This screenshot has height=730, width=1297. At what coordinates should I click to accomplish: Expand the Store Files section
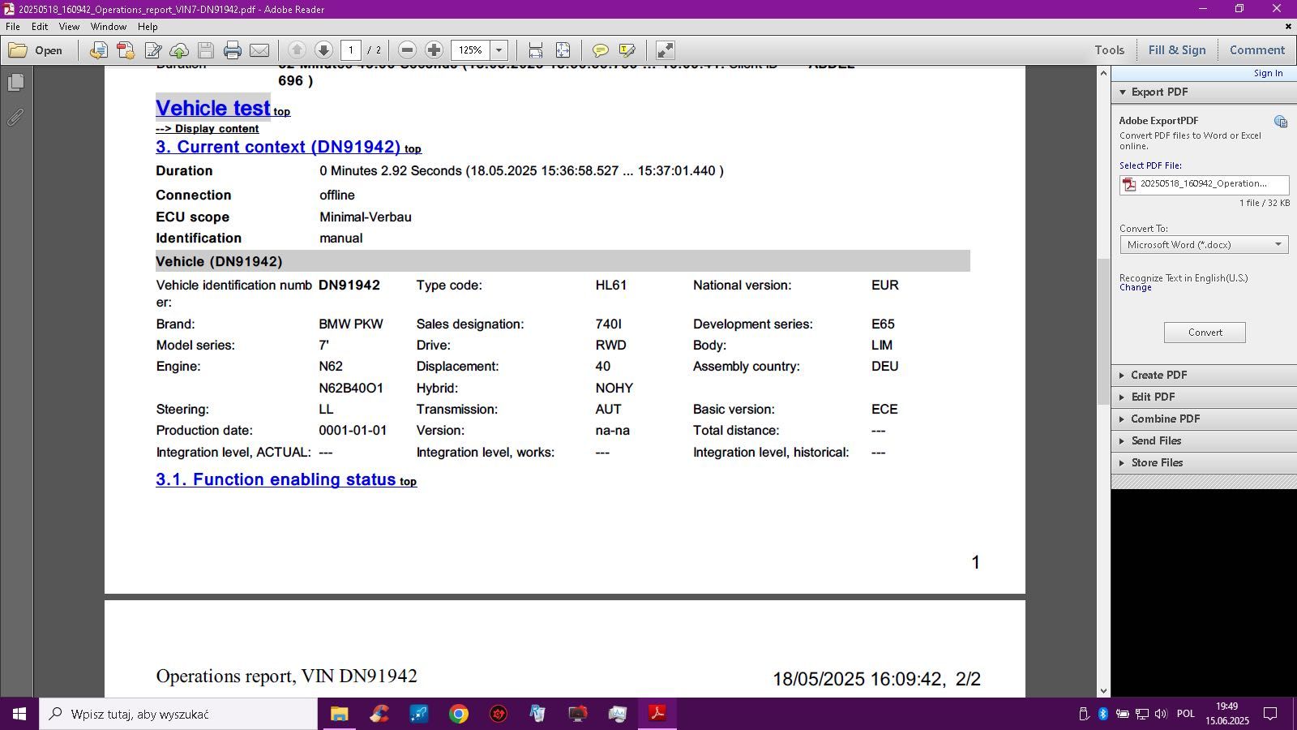coord(1204,462)
